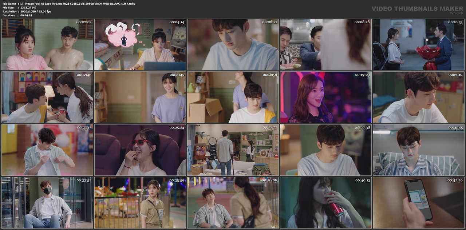Open the thumbnail at 00:25:24
Image resolution: width=466 pixels, height=230 pixels.
[x=140, y=150]
